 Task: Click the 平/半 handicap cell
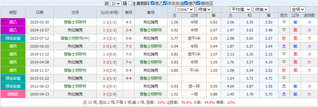pyautogui.click(x=194, y=70)
